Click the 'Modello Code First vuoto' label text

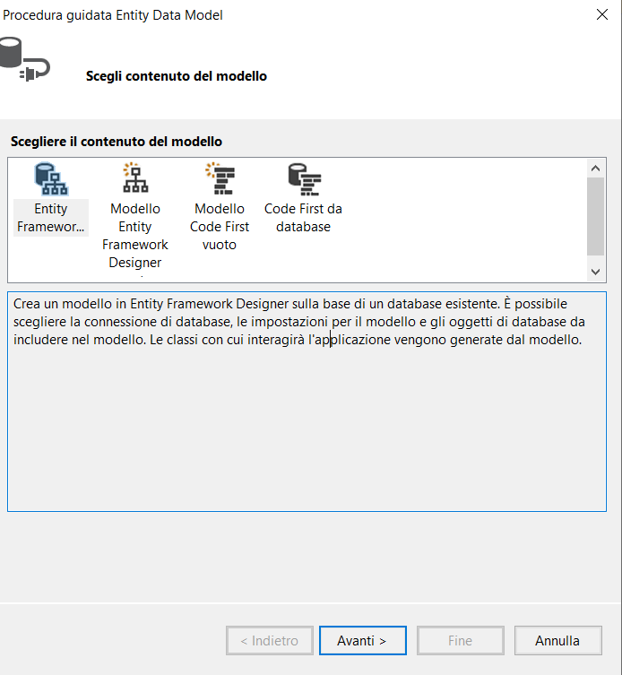tap(220, 227)
